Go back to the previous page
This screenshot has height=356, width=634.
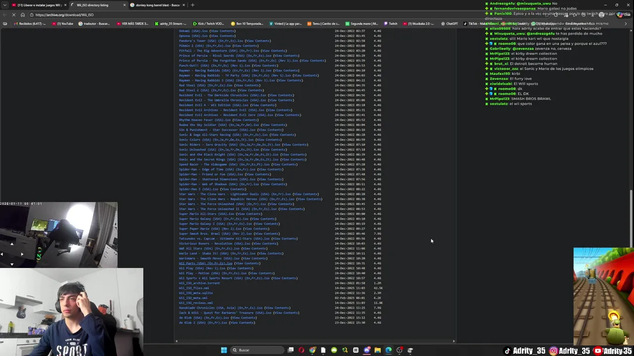[x=5, y=15]
